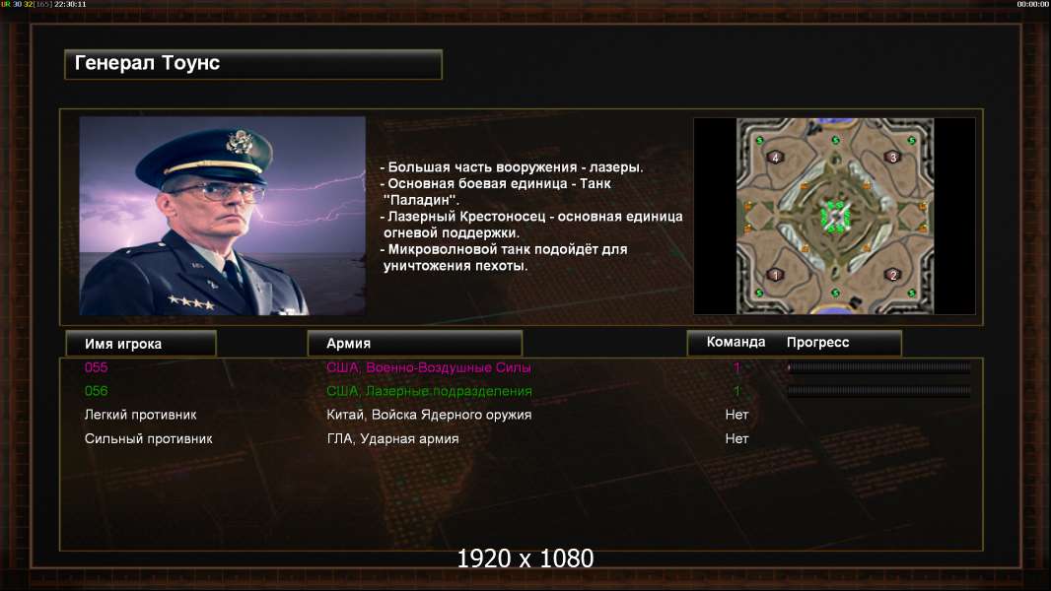Select the "США, Лазерные подразделения" army entry
Viewport: 1051px width, 591px height.
click(x=429, y=391)
